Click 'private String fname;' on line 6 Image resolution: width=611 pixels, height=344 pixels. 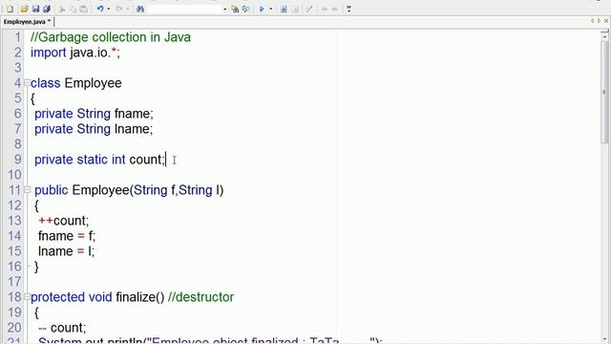(94, 114)
